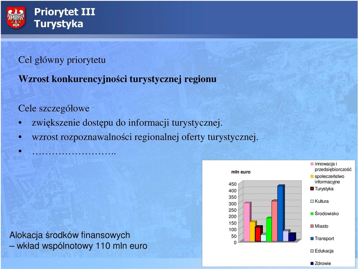This screenshot has width=358, height=269.
Task: Click lavender legend swatch for Edukacja
Action: [312, 251]
